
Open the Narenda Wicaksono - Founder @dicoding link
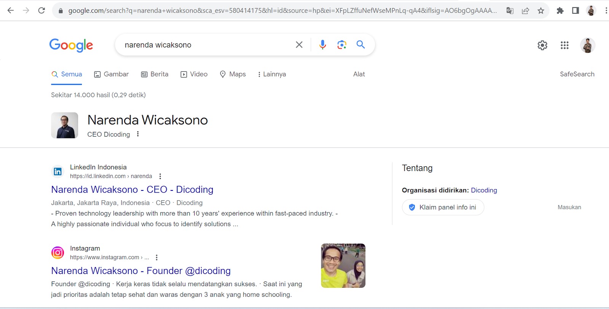tap(141, 271)
